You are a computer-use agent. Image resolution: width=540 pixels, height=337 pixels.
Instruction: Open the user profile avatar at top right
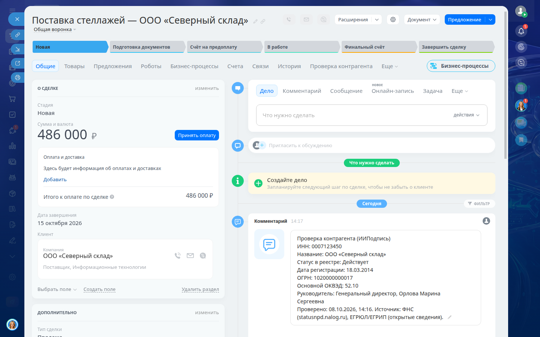(521, 11)
